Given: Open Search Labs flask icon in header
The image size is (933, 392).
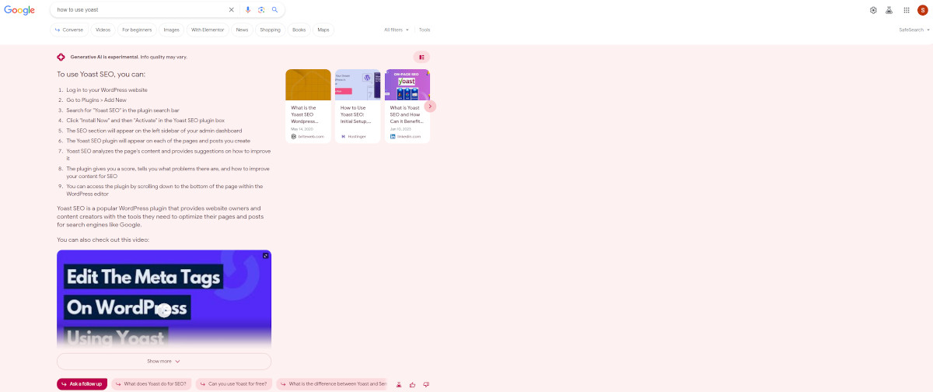Looking at the screenshot, I should (x=889, y=10).
